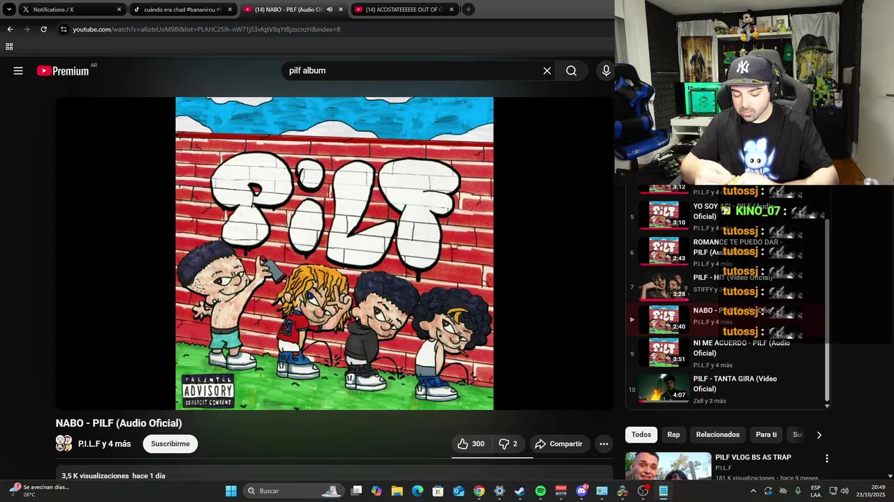894x502 pixels.
Task: Open more actions three-dot menu under the video
Action: (603, 444)
